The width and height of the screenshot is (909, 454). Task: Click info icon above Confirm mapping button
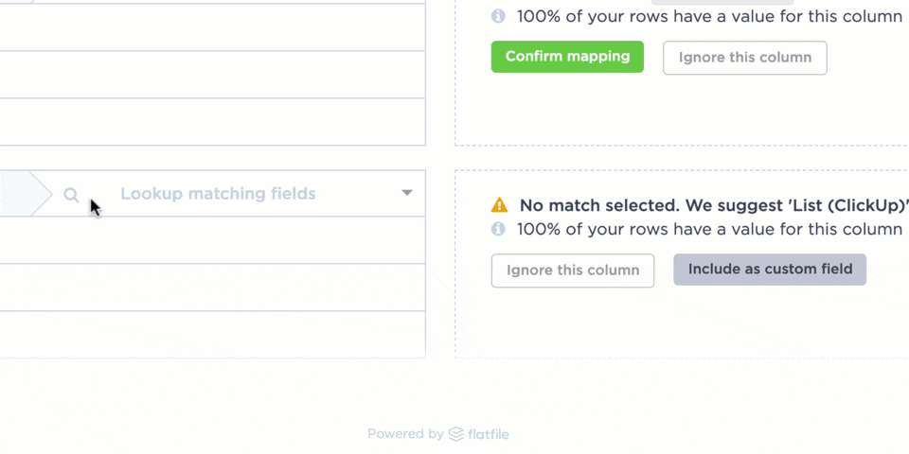coord(498,16)
